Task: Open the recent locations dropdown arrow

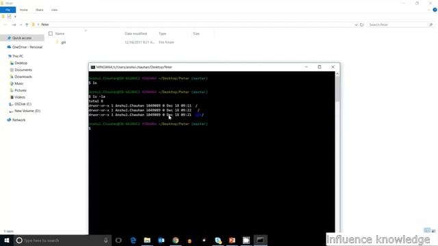Action: pyautogui.click(x=21, y=25)
